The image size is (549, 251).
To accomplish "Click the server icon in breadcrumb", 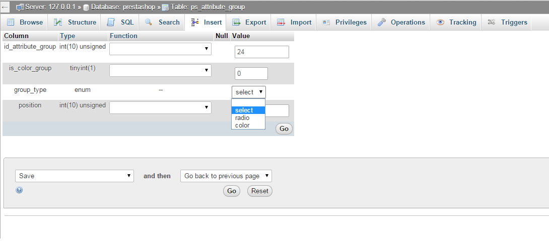I will [x=20, y=7].
